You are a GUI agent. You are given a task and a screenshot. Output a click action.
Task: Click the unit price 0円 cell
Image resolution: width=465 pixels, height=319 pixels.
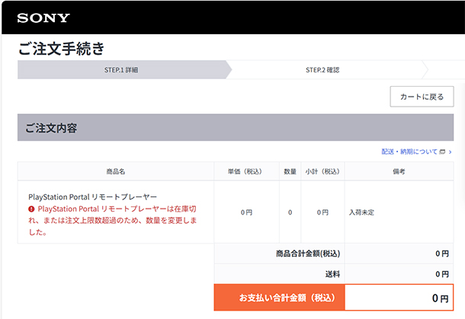click(246, 212)
